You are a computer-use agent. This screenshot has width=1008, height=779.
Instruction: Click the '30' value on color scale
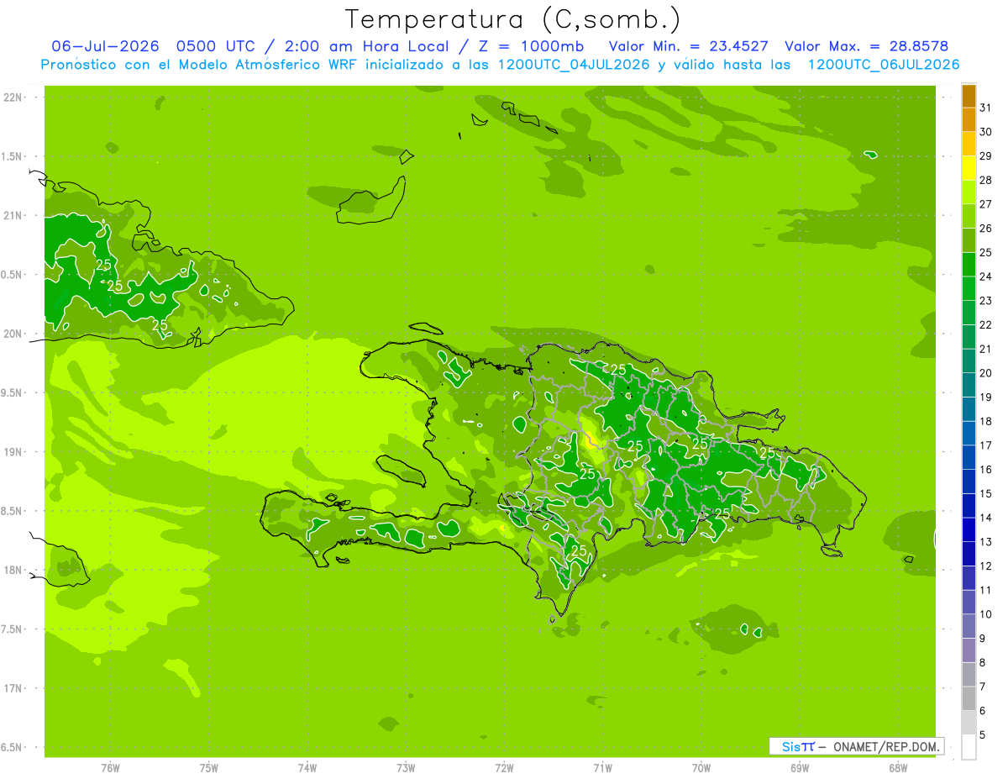[986, 132]
